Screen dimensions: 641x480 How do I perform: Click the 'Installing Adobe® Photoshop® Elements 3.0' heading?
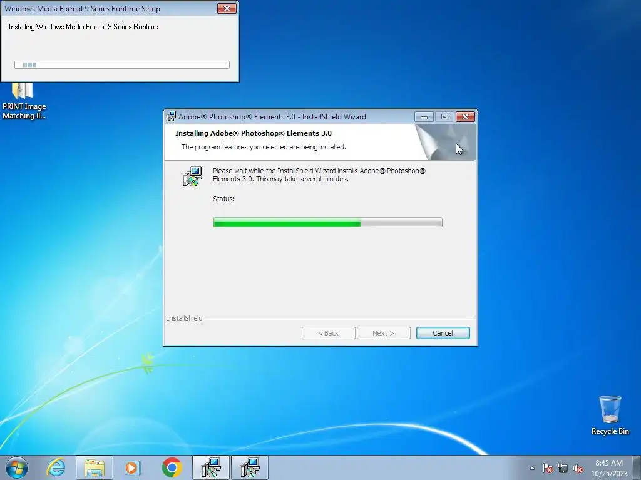[254, 133]
